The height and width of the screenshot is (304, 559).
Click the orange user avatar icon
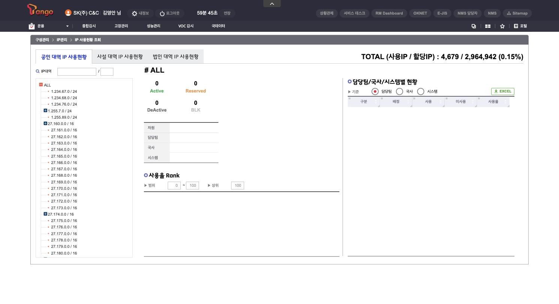click(x=68, y=13)
